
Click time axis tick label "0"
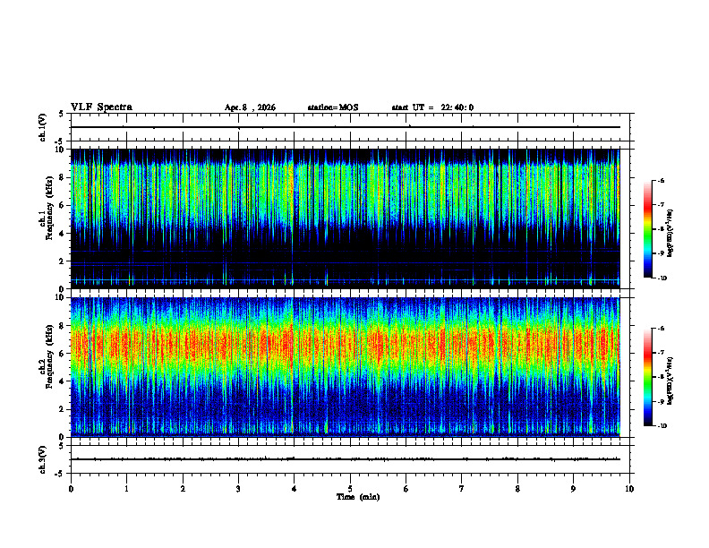click(x=71, y=489)
